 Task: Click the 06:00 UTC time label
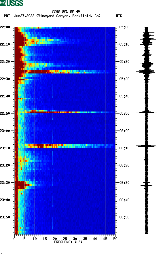coord(124,131)
